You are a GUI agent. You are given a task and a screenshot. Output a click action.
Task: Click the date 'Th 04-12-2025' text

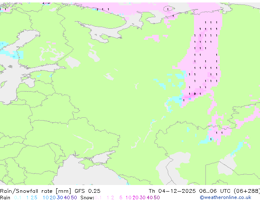(x=172, y=191)
